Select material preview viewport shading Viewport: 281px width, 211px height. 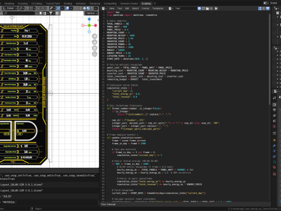88,8
